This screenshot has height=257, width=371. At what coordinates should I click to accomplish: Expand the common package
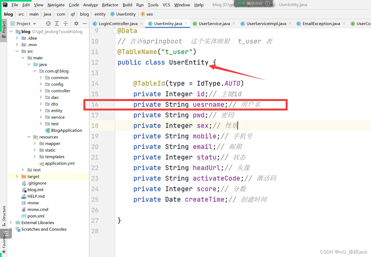[41, 77]
